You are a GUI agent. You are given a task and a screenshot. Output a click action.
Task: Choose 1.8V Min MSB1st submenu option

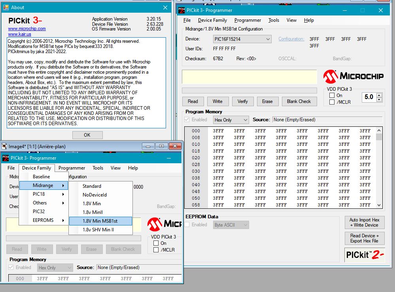click(100, 221)
